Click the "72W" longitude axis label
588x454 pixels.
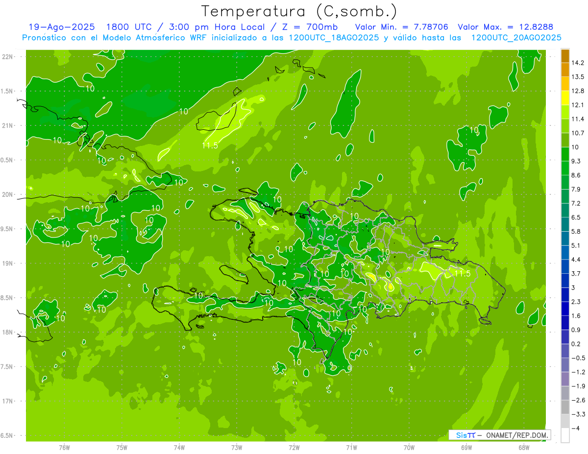pos(294,447)
